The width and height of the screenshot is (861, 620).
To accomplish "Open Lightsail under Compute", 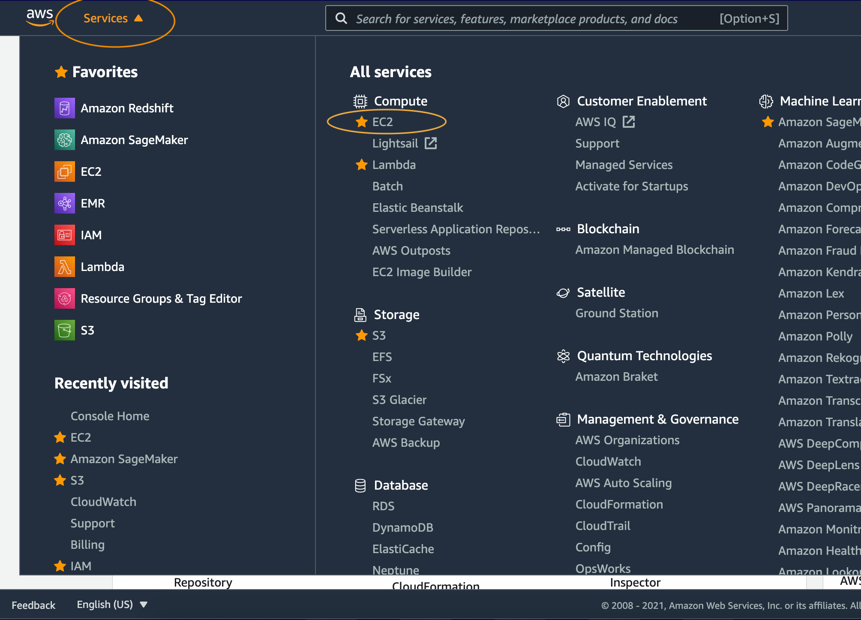I will click(395, 143).
